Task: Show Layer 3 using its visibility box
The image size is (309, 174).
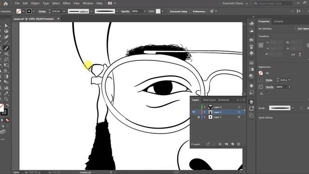Action: pyautogui.click(x=194, y=107)
